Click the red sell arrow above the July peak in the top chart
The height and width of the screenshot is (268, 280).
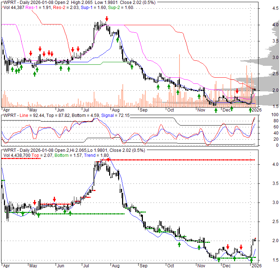(107, 19)
